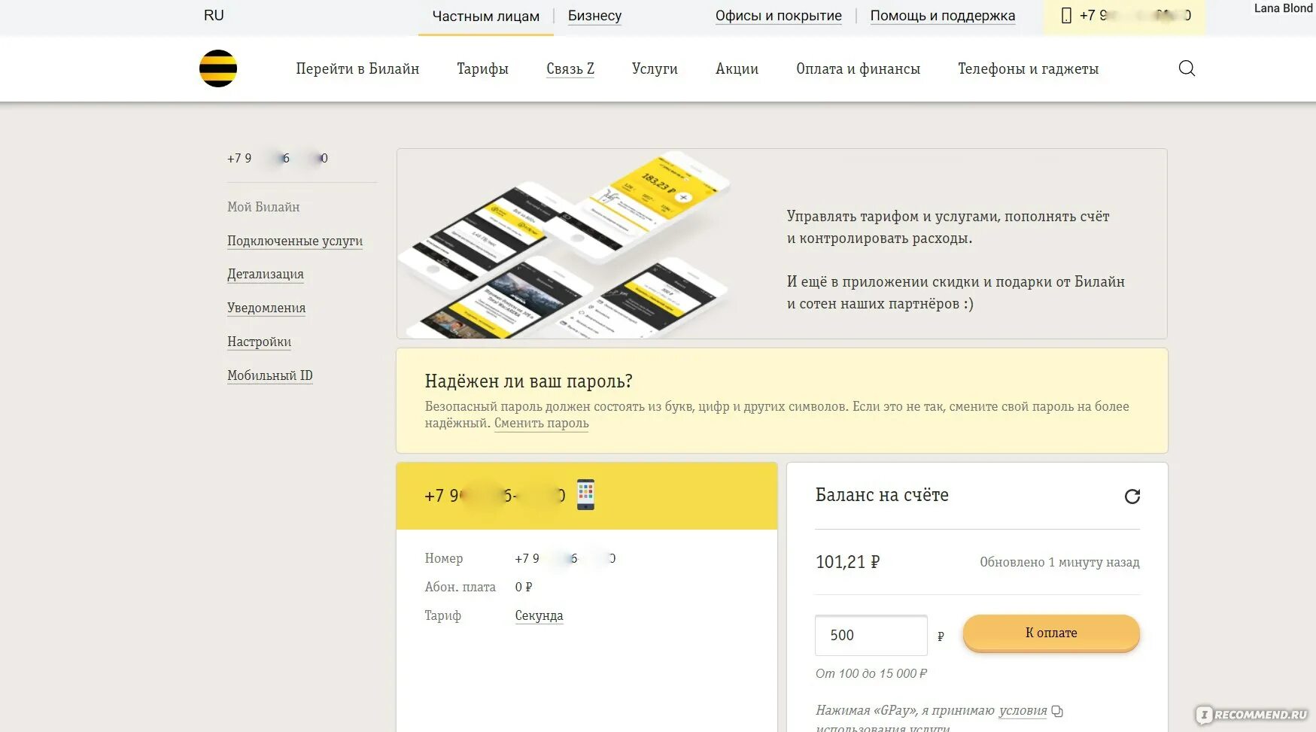1316x732 pixels.
Task: Open Помощь и поддержка
Action: pyautogui.click(x=943, y=16)
